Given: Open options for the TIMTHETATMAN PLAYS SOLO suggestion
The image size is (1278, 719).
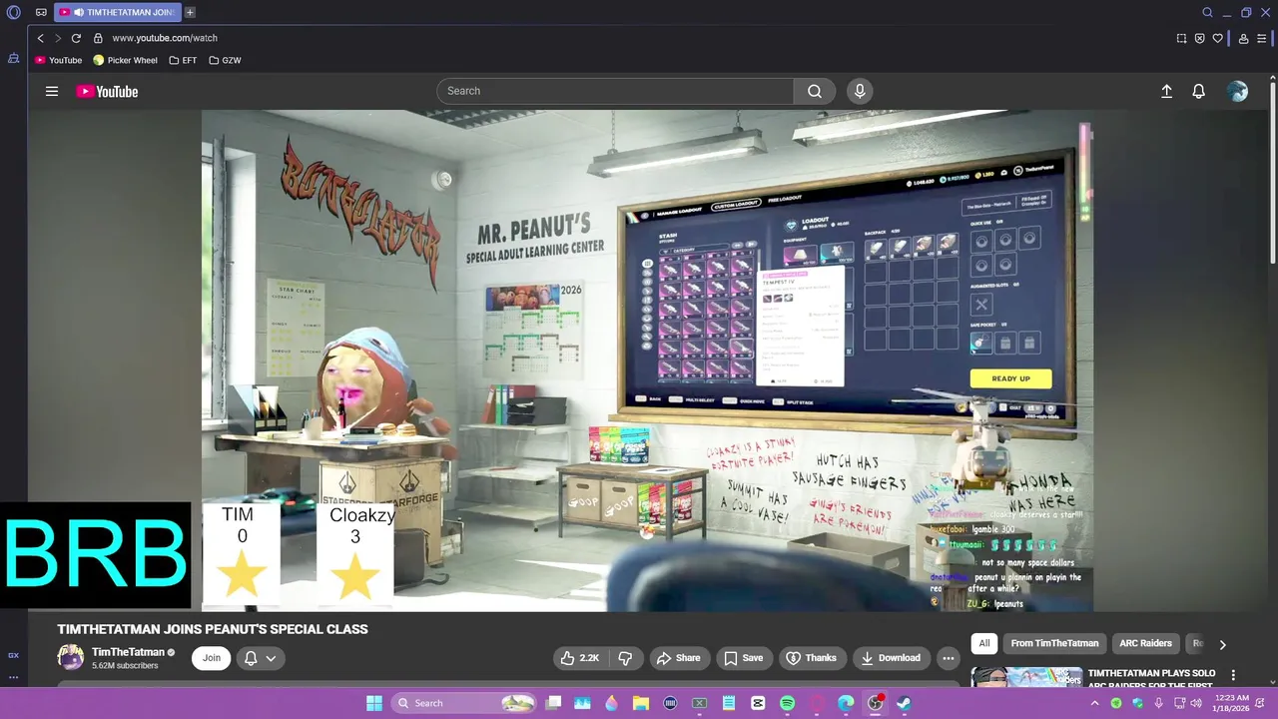Looking at the screenshot, I should coord(1233,675).
